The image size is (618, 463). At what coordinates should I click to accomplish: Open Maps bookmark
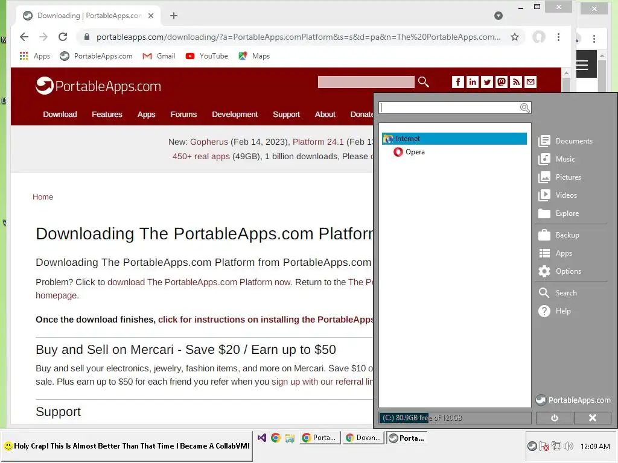click(254, 56)
